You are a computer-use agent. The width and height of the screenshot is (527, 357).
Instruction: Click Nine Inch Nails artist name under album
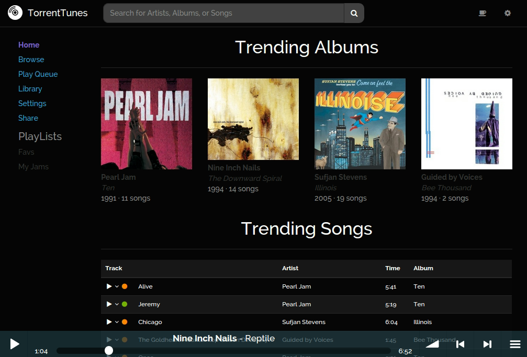[x=234, y=168]
